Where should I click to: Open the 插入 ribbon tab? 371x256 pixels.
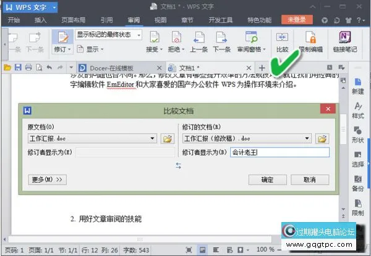click(40, 20)
